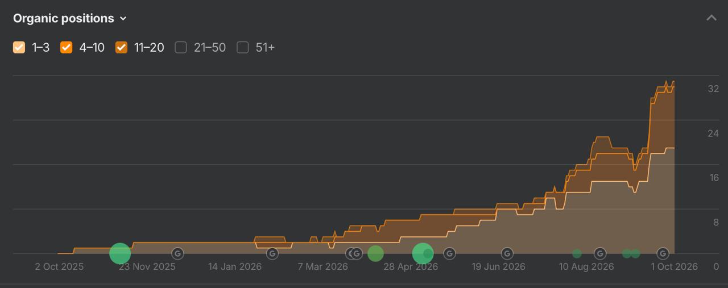
Task: Click the 19 Jun 2026 axis date
Action: point(498,267)
